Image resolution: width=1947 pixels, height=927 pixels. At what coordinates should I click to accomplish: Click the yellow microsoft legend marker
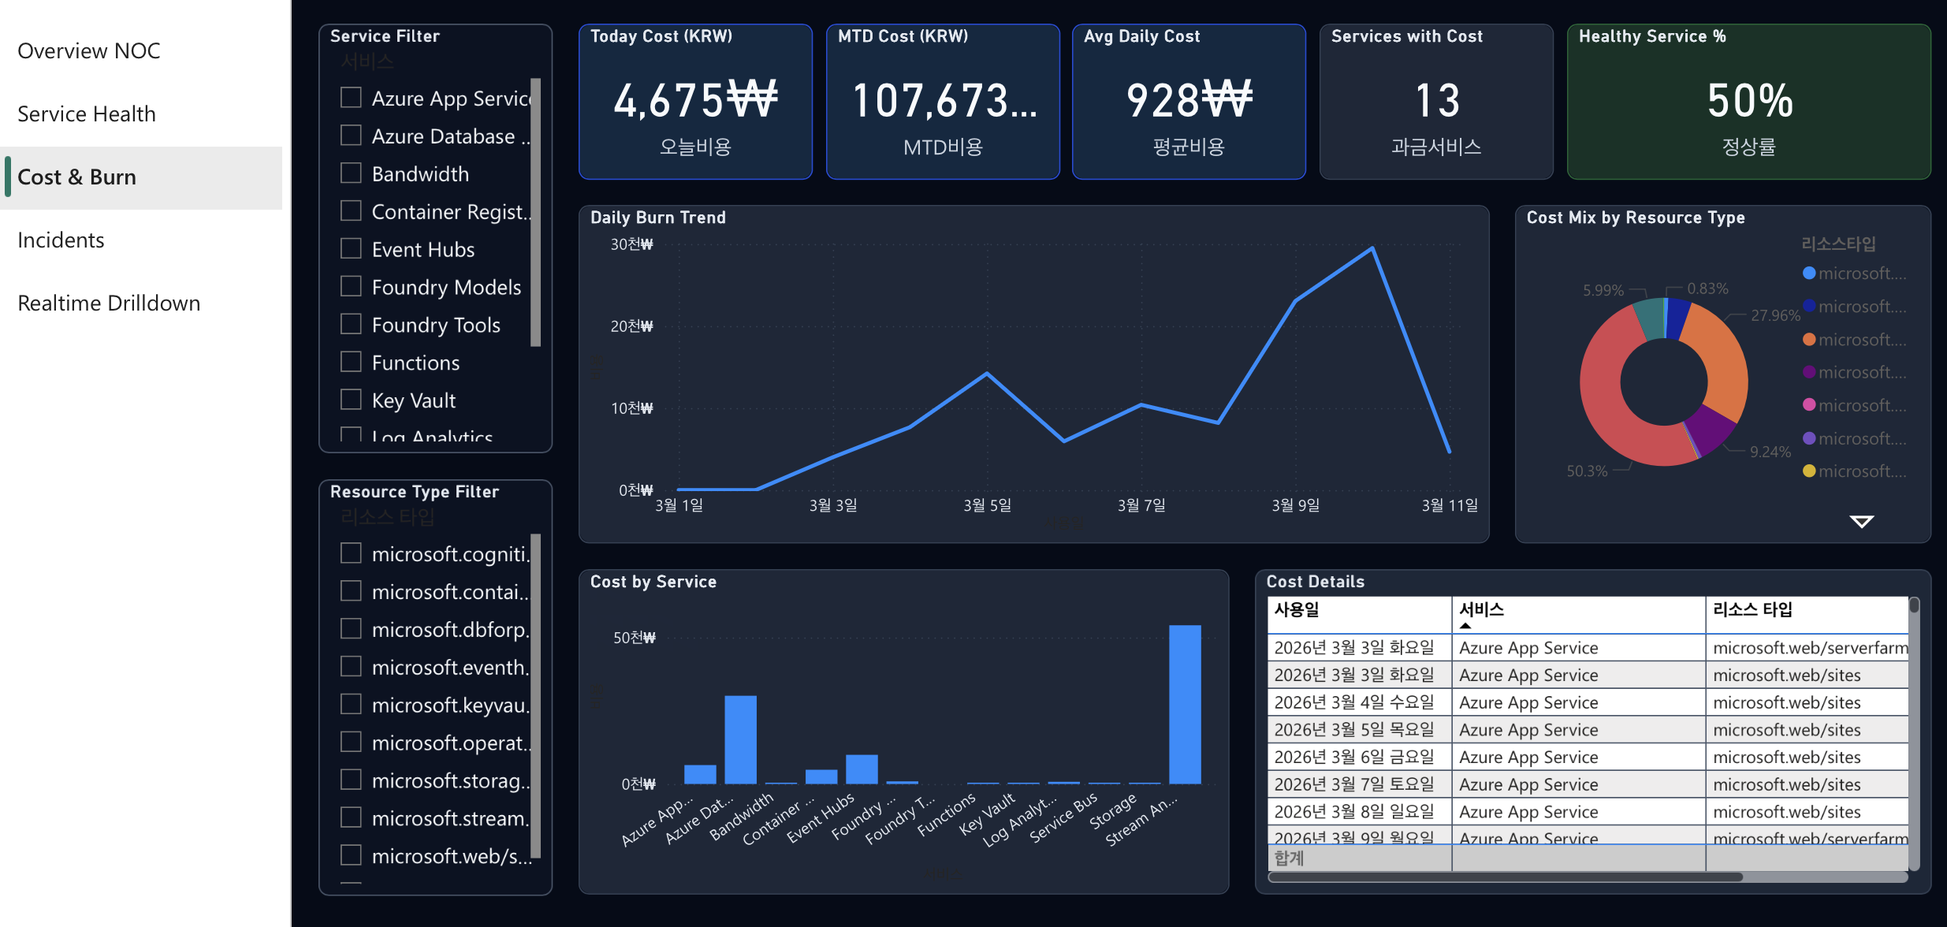[1810, 471]
